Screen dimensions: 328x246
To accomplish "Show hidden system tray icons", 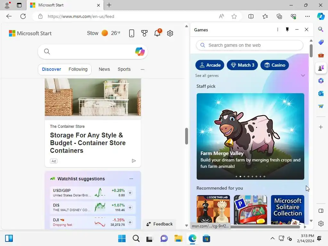I will [x=272, y=238].
